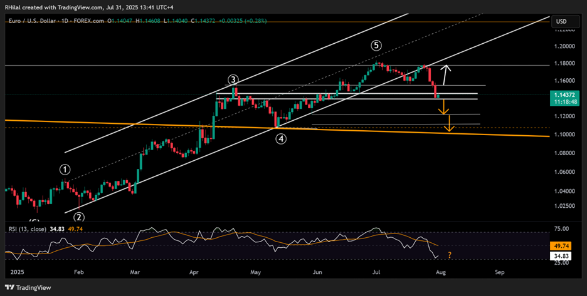
Task: Select the circled wave 2 marker
Action: [79, 217]
